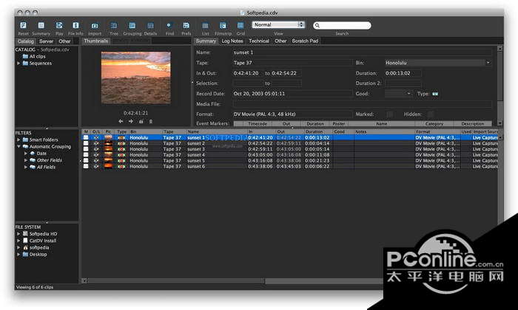Open the Normal view dropdown
Screen dimensions: 518x310
[279, 24]
